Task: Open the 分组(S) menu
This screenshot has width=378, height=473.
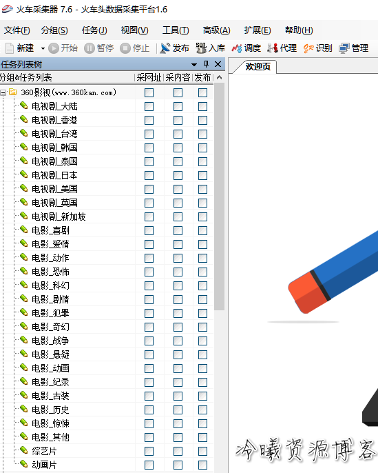Action: [54, 30]
